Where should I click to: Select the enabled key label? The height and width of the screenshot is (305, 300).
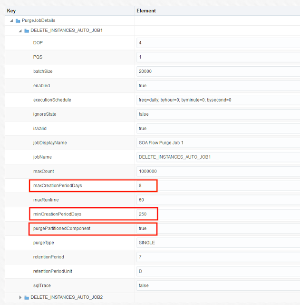pos(41,86)
